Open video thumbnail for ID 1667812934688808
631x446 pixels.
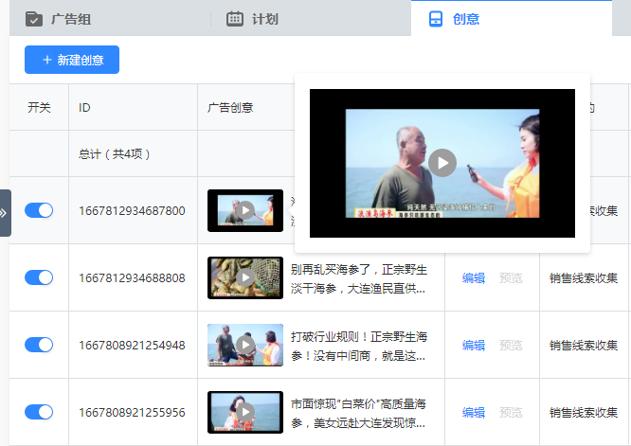click(245, 277)
